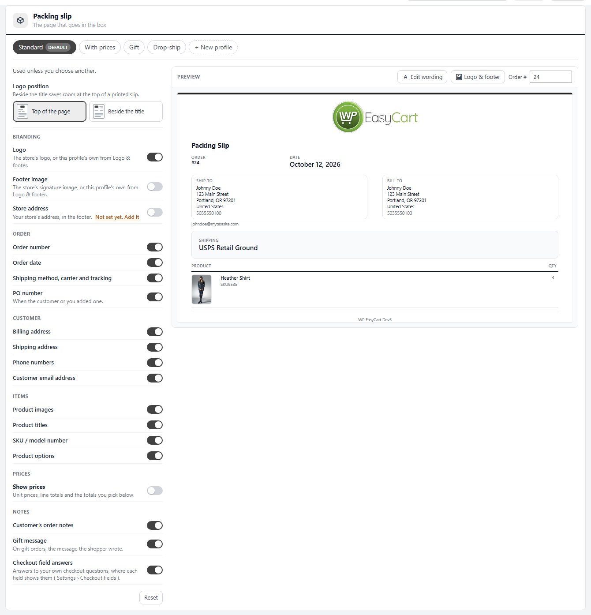
Task: Add a New profile
Action: click(x=213, y=47)
